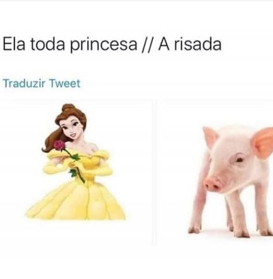This screenshot has width=273, height=279.
Task: Click the divider between the two images
Action: 155,173
